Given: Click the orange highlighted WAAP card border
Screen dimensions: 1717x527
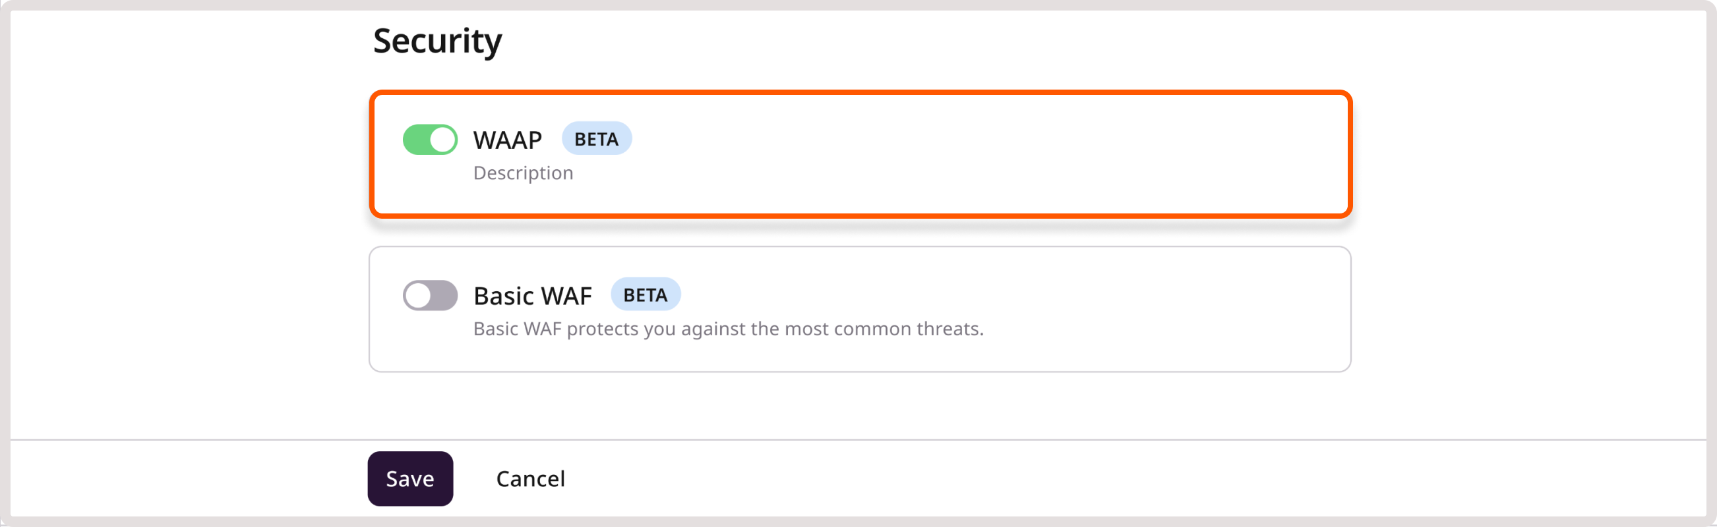Looking at the screenshot, I should tap(860, 94).
